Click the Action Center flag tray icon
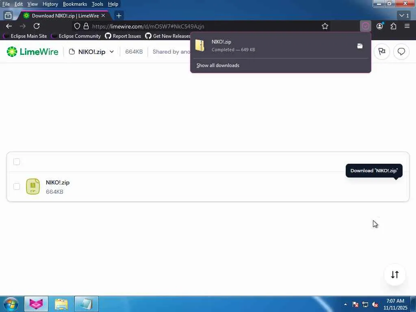 coord(355,304)
